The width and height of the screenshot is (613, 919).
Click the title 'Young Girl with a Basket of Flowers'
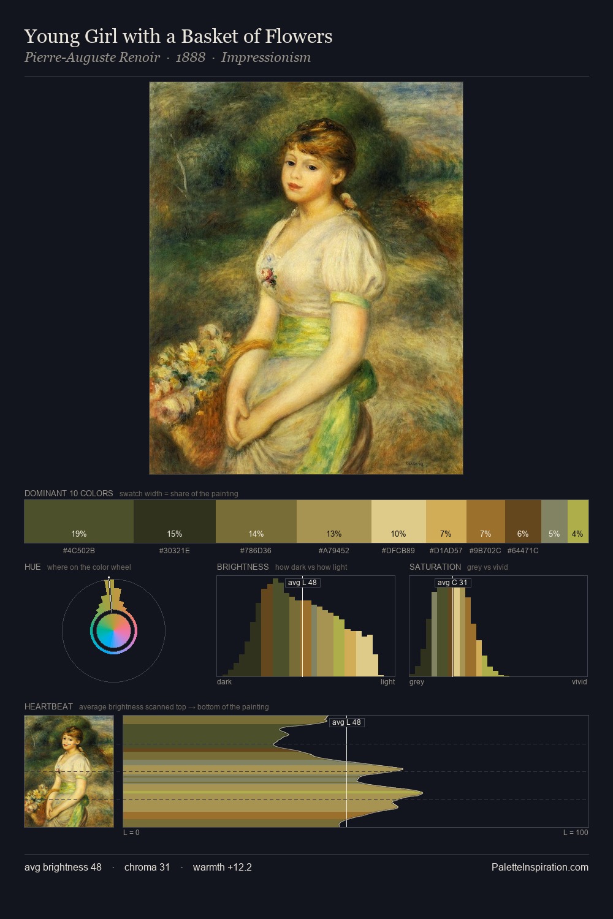178,37
